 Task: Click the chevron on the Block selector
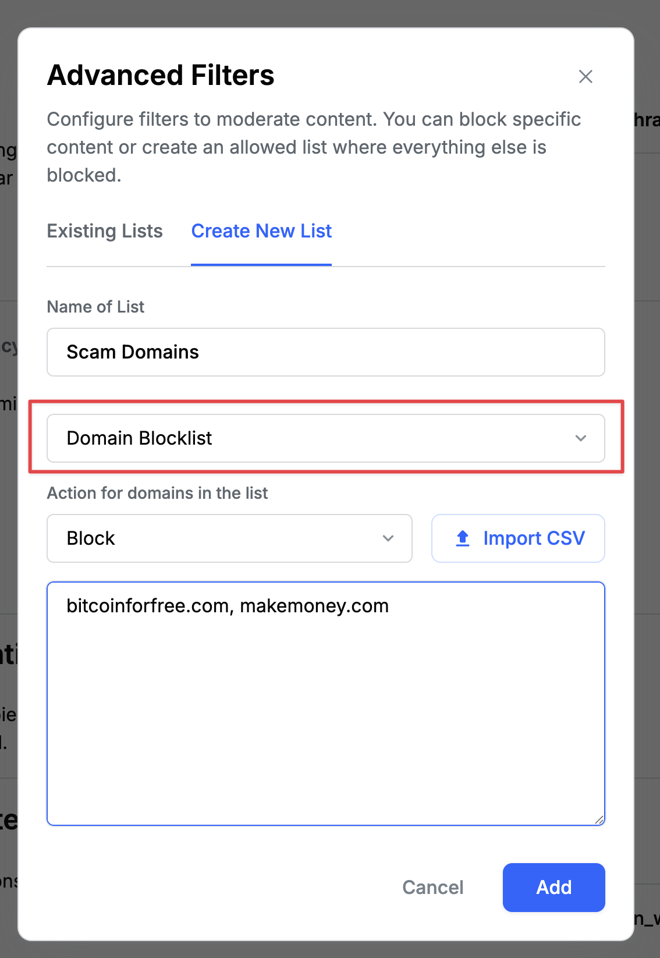click(389, 538)
